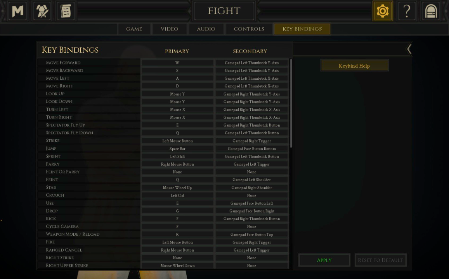The width and height of the screenshot is (449, 279).
Task: Open the Mordhau M main menu icon
Action: [x=18, y=11]
